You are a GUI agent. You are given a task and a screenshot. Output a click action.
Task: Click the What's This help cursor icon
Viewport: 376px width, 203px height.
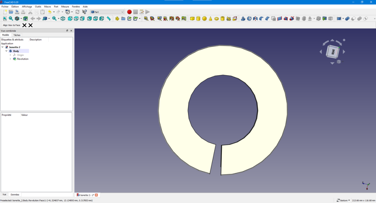point(85,12)
